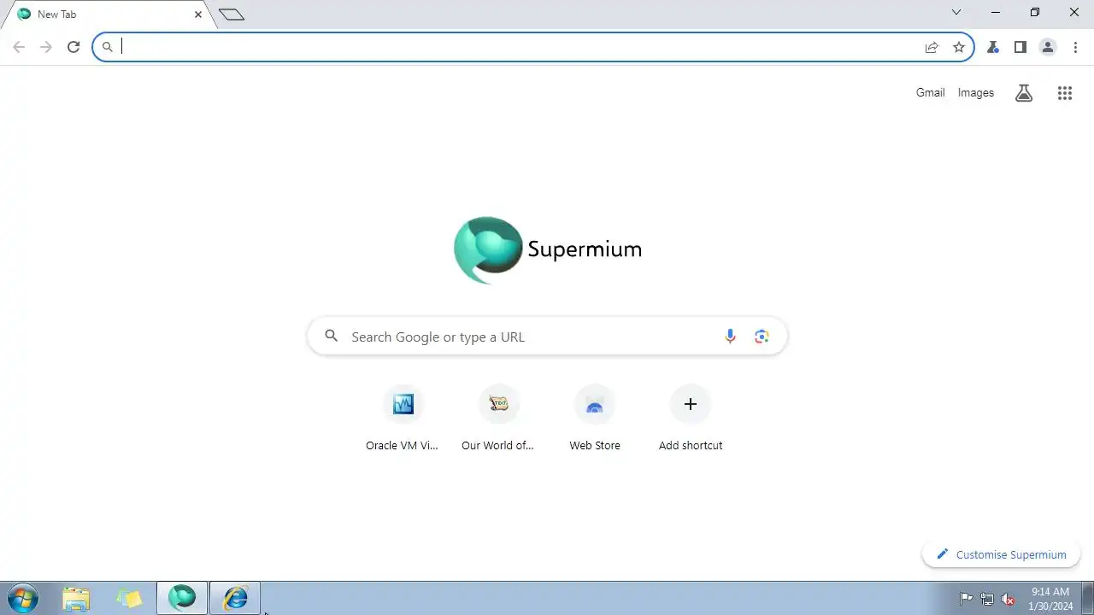The height and width of the screenshot is (615, 1094).
Task: Open the Our World of... shortcut
Action: click(x=498, y=418)
